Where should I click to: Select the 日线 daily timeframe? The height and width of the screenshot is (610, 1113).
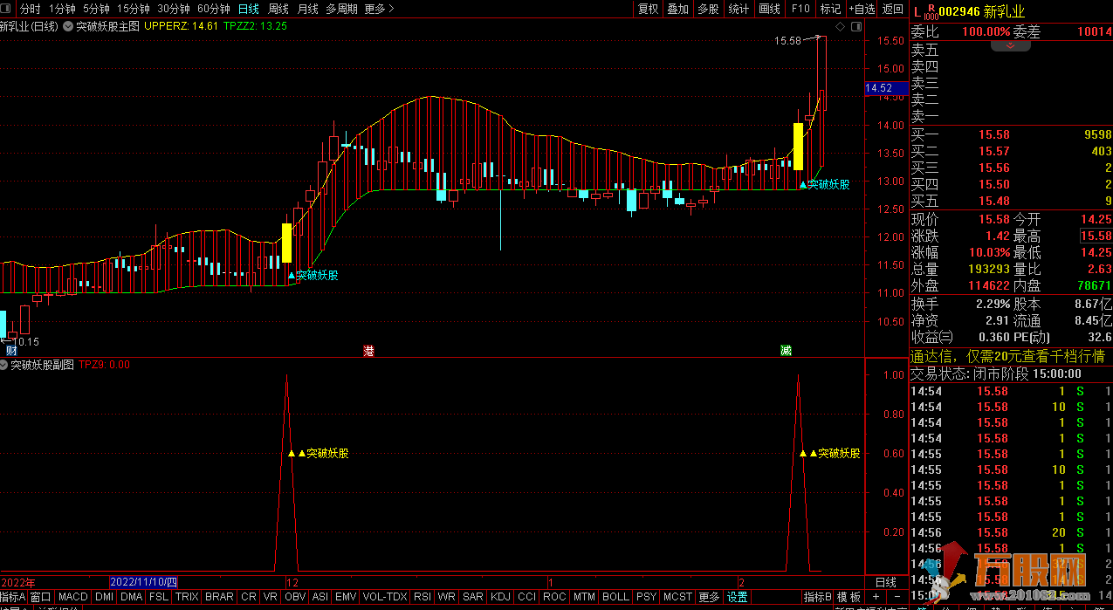(249, 9)
